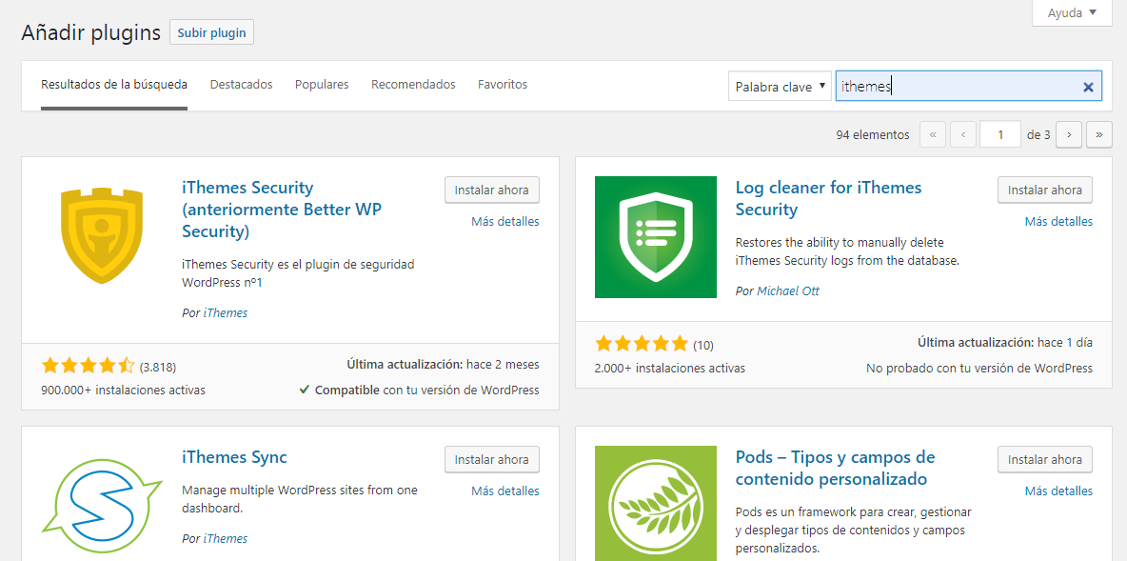
Task: Click the Última actualización hace 1 día text
Action: (x=1005, y=342)
